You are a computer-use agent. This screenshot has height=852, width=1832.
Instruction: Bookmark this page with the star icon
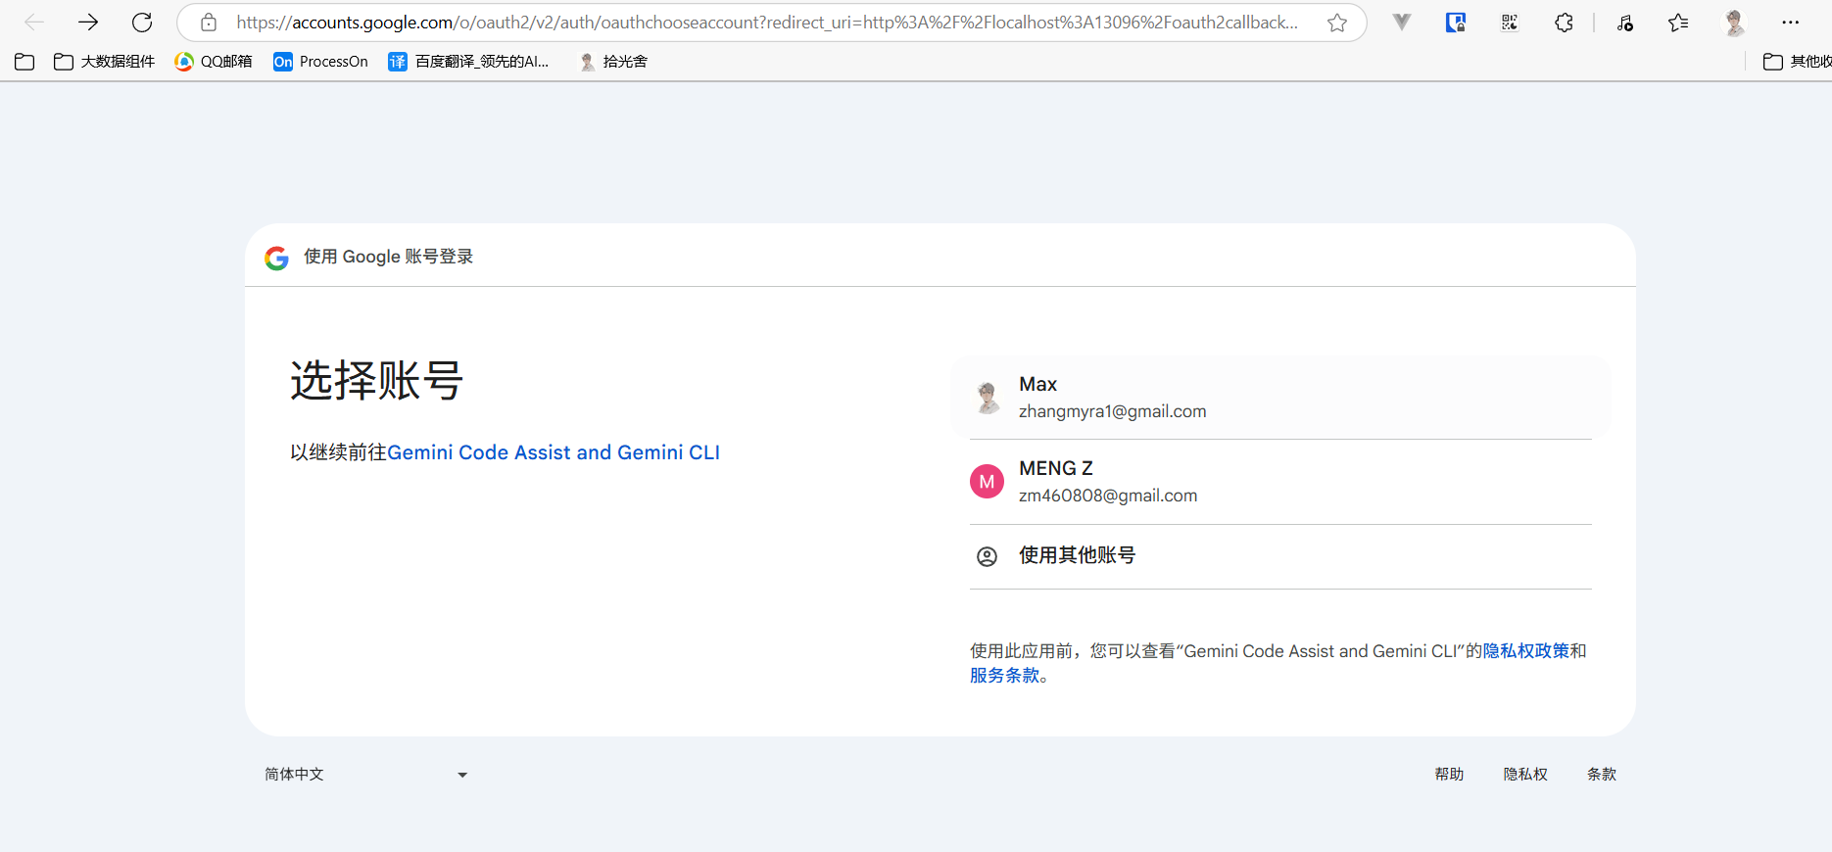click(1337, 23)
